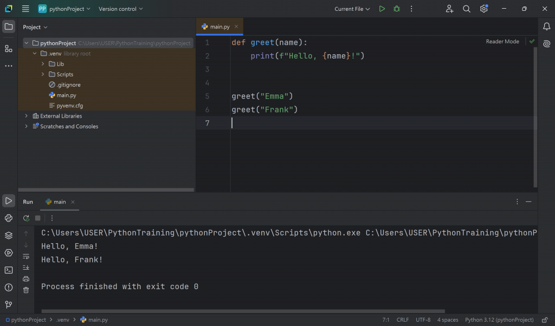Start debugging with the bug icon

click(x=397, y=9)
